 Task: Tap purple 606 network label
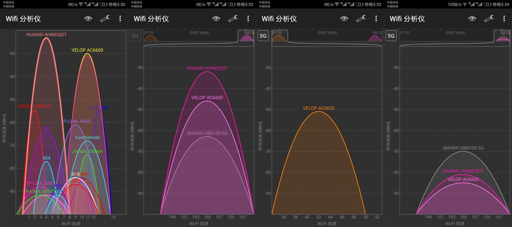pyautogui.click(x=46, y=128)
